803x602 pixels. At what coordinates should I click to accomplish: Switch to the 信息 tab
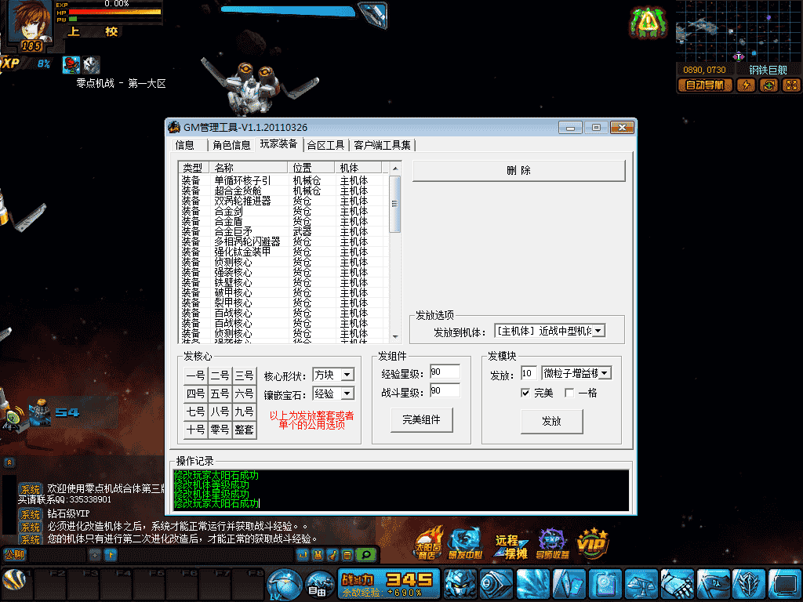185,145
